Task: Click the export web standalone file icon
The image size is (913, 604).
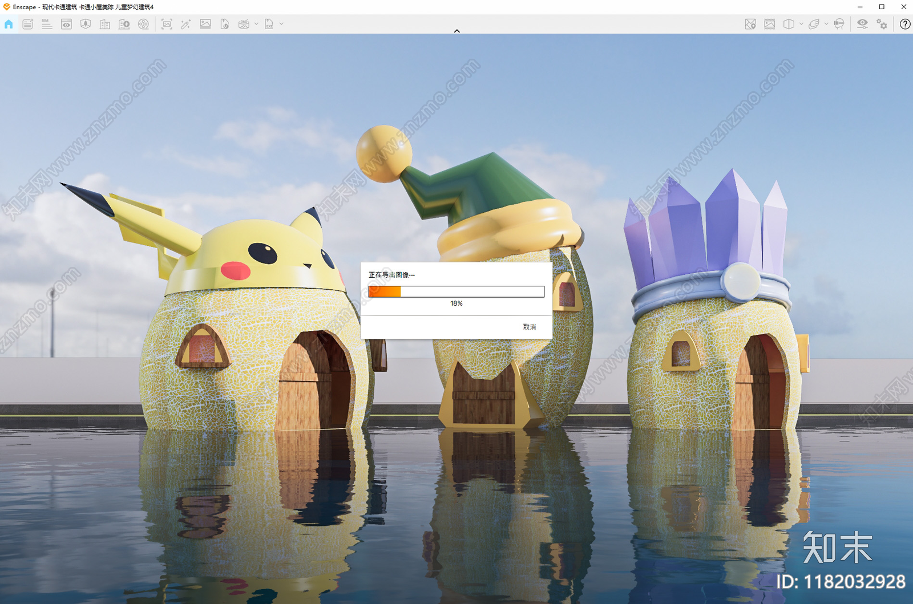Action: tap(224, 24)
